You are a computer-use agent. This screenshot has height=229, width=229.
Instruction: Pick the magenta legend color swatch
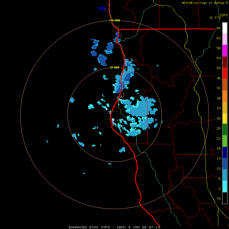coord(225,51)
